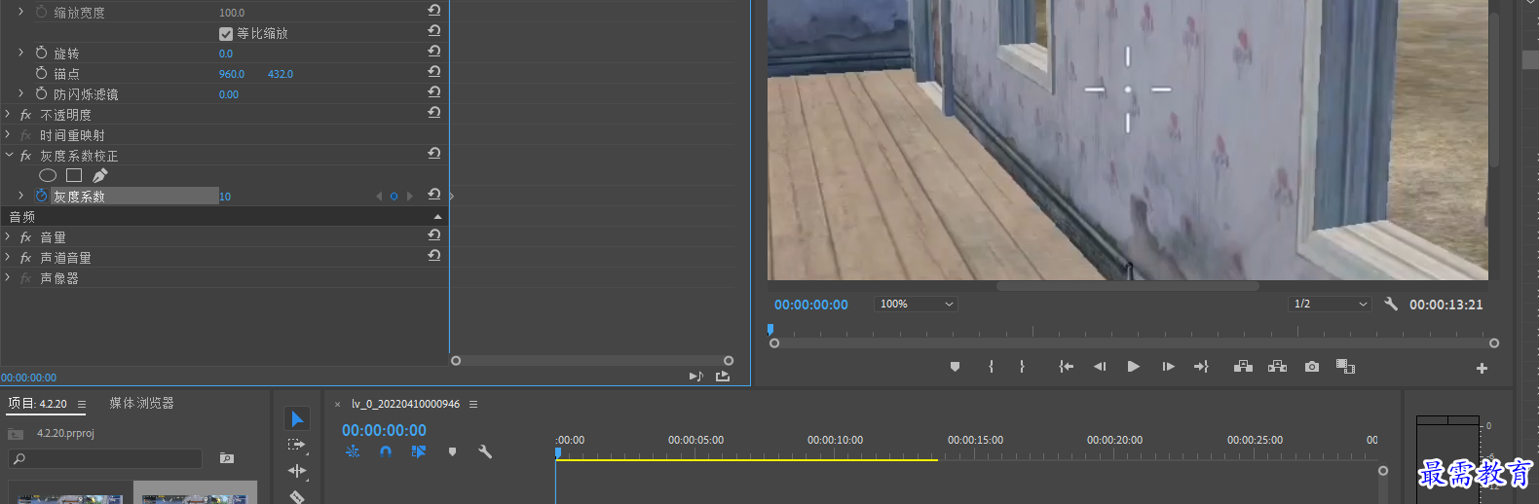The image size is (1539, 504).
Task: Reset the 锚点 parameter
Action: [x=434, y=71]
